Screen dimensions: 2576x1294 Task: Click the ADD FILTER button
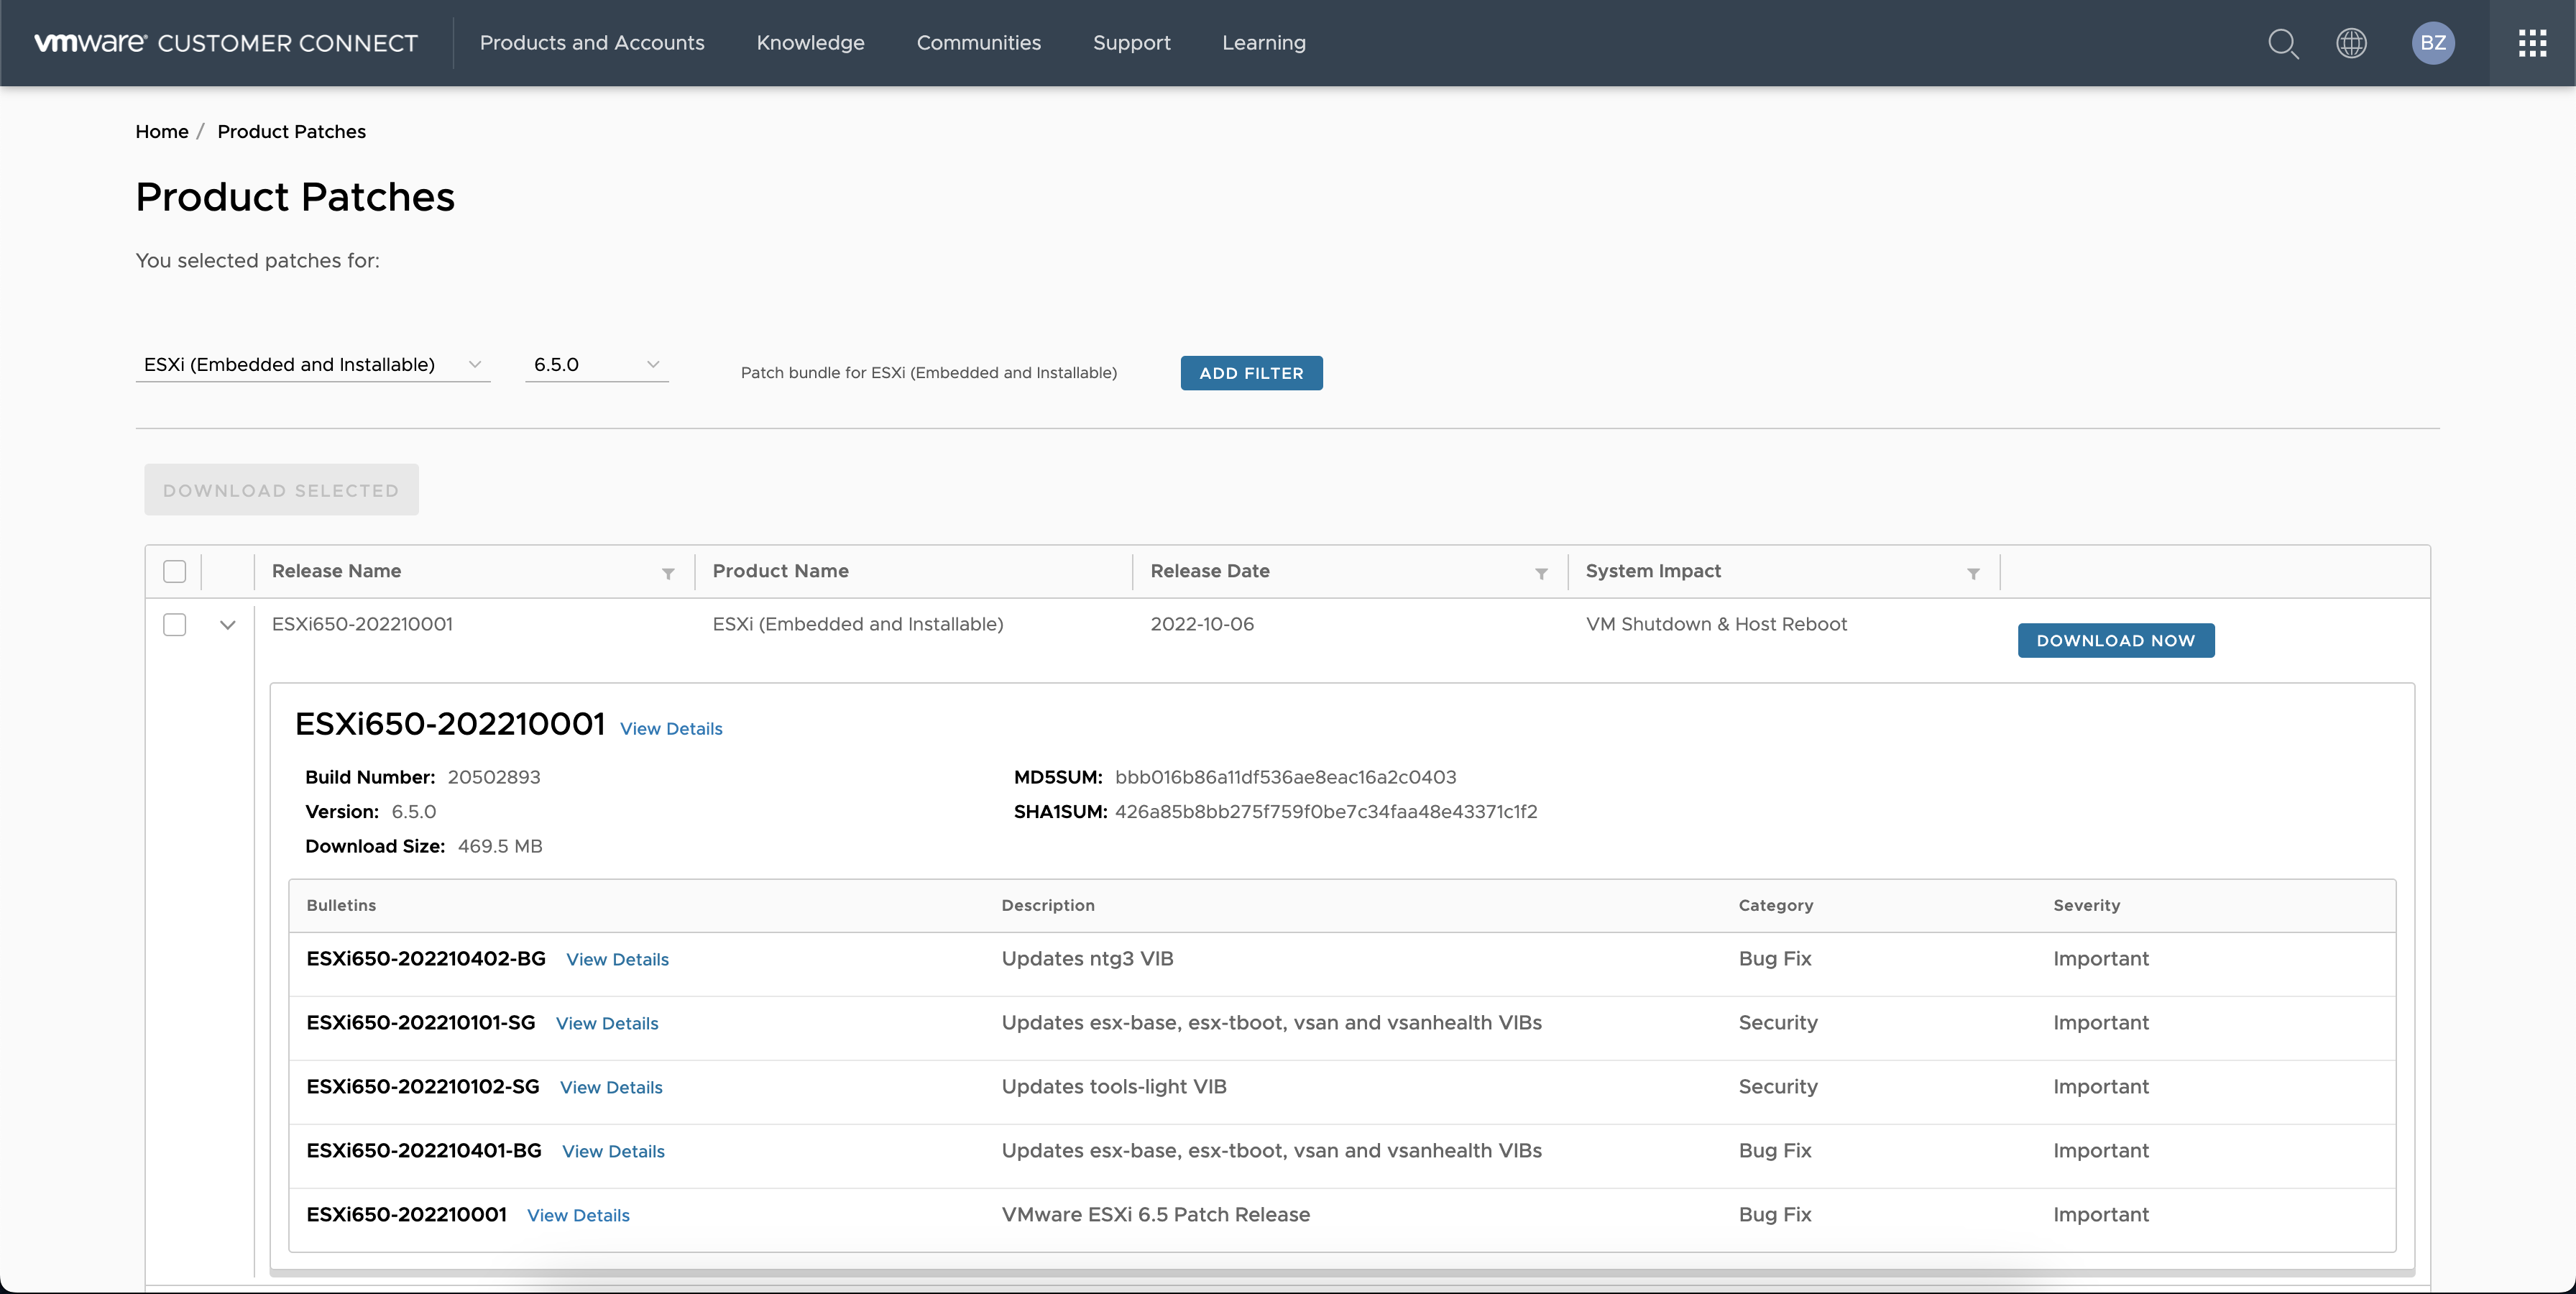1251,373
